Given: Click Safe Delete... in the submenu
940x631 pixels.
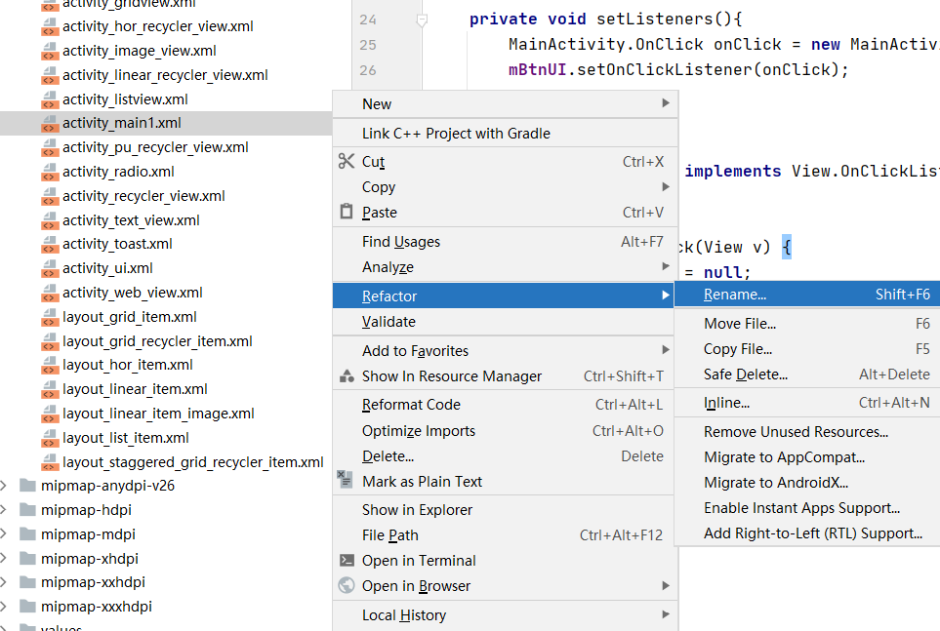Looking at the screenshot, I should (745, 375).
